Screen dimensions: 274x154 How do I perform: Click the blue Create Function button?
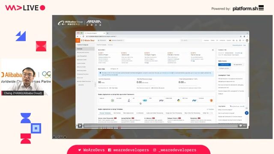(x=224, y=65)
